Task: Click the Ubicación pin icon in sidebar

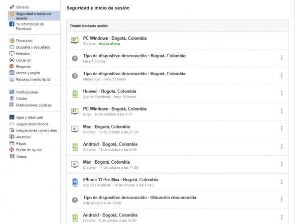Action: point(11,60)
